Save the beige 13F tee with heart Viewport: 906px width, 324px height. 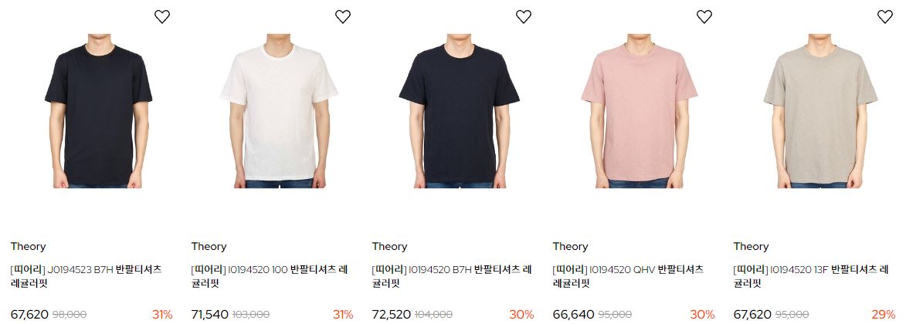click(x=884, y=17)
